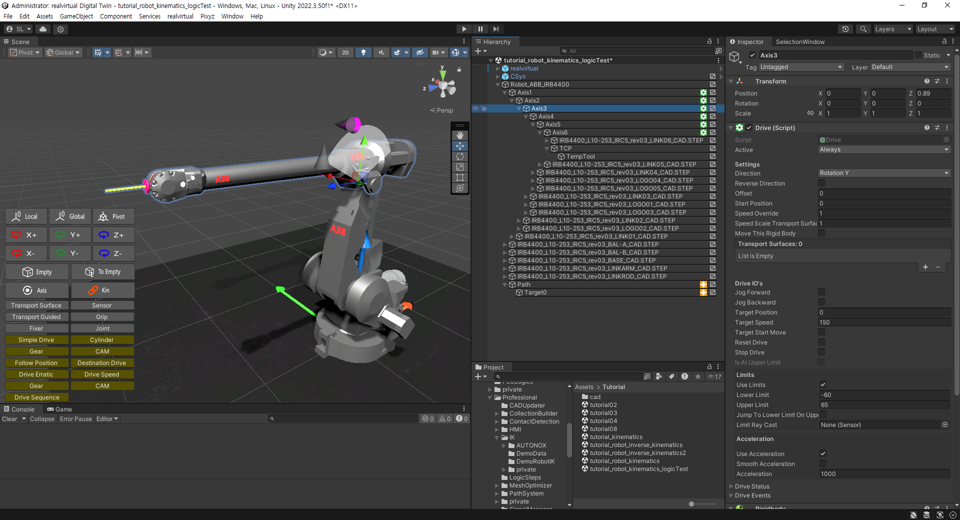Viewport: 960px width, 520px height.
Task: Click the orange icon on Path row
Action: tap(703, 284)
